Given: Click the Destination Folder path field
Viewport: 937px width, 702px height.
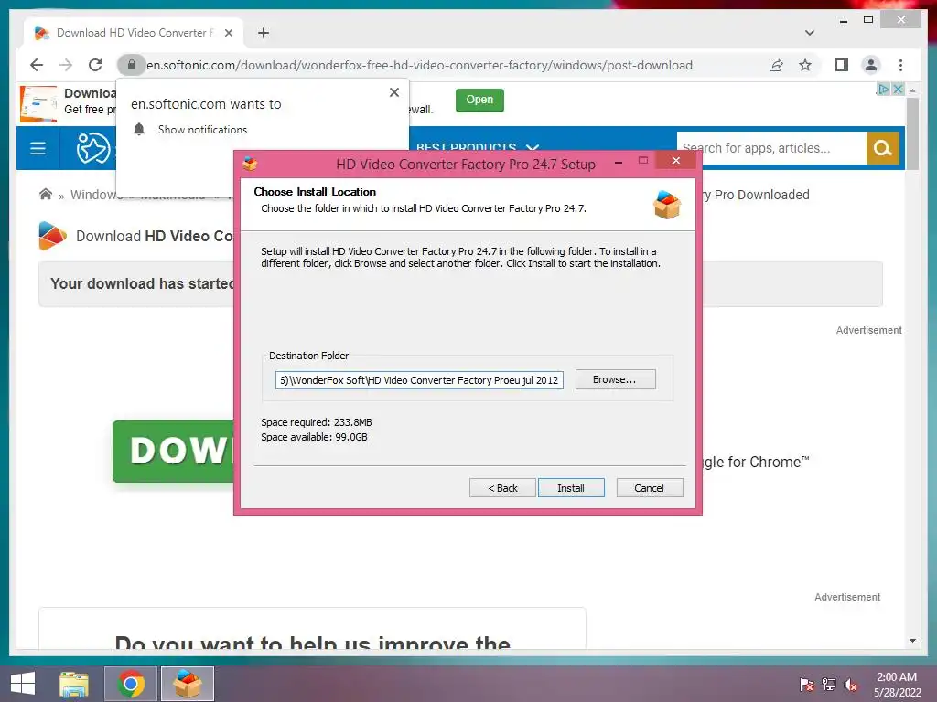Looking at the screenshot, I should [419, 379].
